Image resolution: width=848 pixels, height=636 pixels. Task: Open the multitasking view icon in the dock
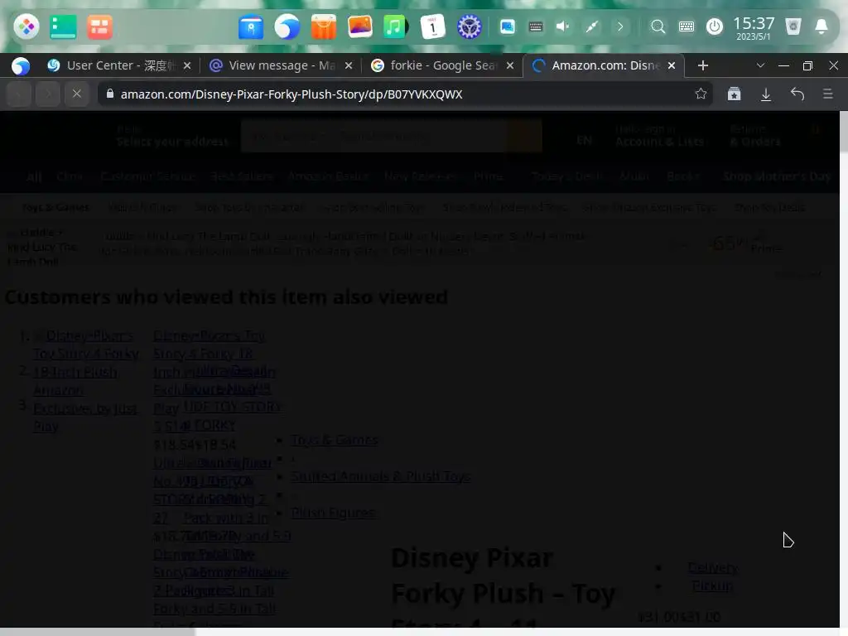63,26
